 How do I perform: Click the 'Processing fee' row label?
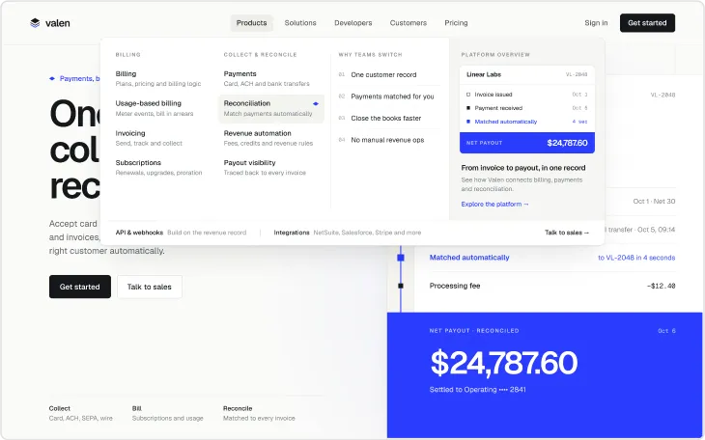point(455,286)
